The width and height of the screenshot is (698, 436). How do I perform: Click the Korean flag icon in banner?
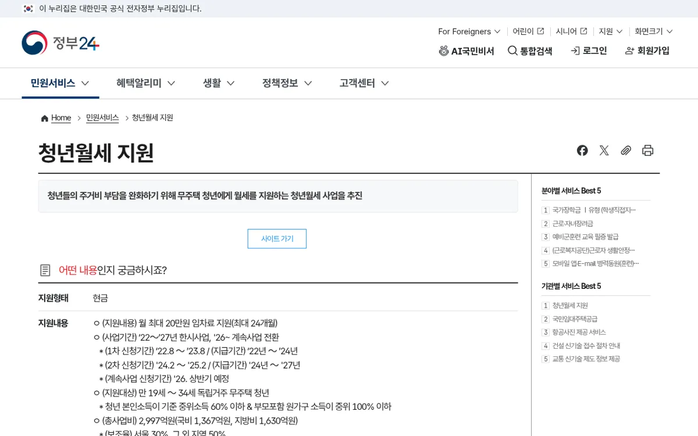click(28, 9)
